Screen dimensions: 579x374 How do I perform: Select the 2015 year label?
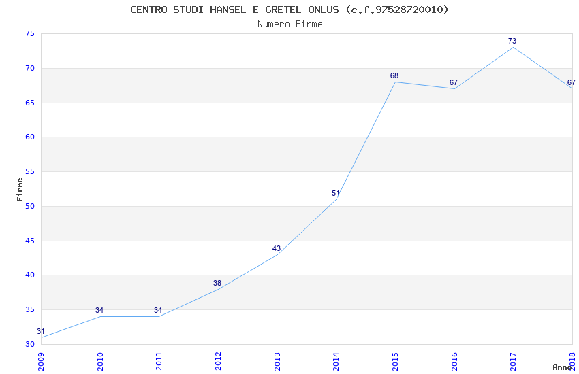[395, 362]
